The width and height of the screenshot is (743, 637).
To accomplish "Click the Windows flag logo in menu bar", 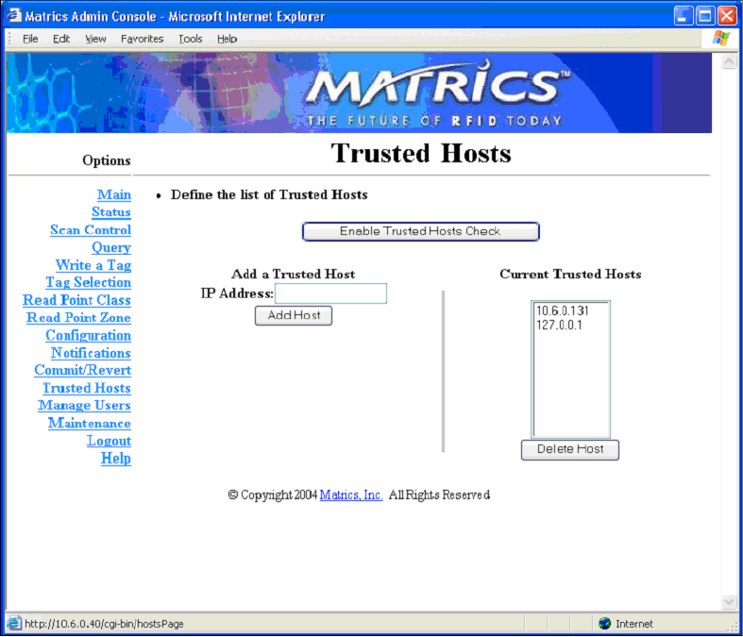I will (x=720, y=39).
